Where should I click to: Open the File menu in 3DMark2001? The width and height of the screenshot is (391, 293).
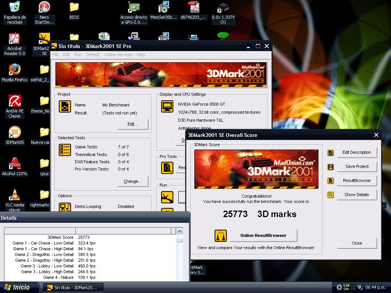coord(55,55)
